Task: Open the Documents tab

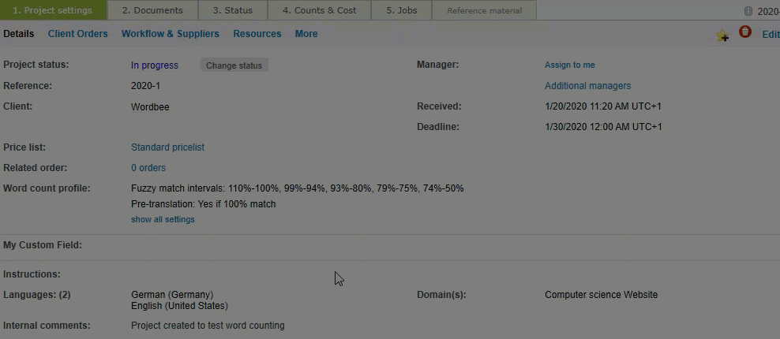Action: click(x=152, y=10)
